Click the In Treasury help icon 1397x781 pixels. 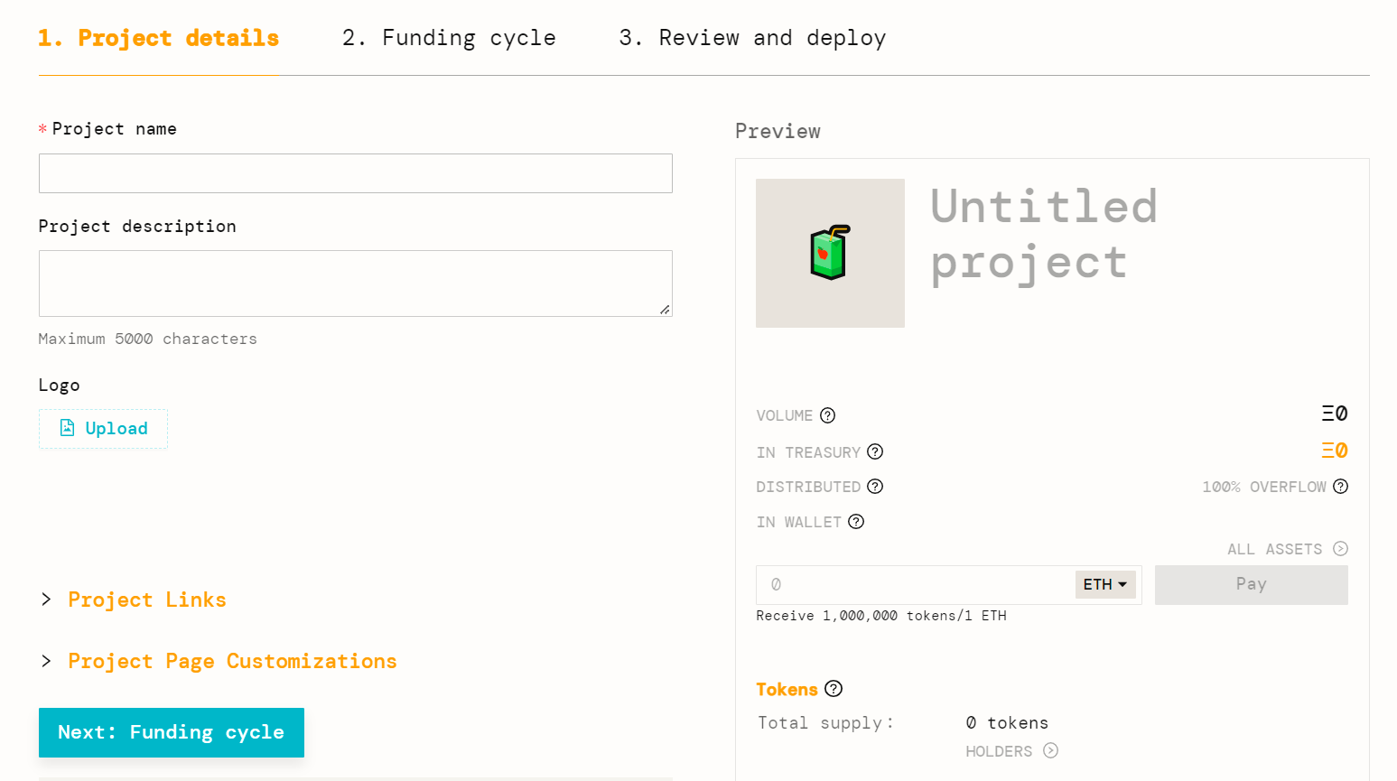[875, 451]
